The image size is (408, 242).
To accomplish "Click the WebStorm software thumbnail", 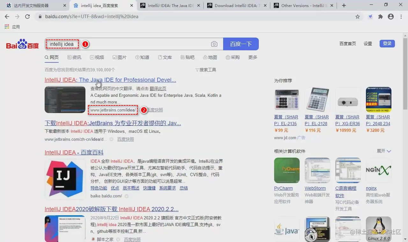I will coord(317,170).
